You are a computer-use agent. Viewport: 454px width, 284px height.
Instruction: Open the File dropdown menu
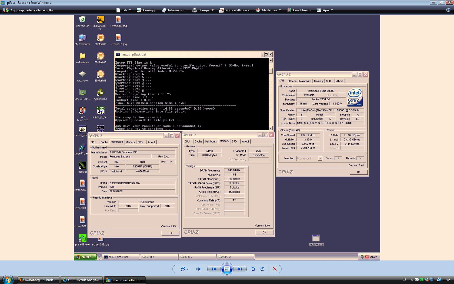[x=123, y=10]
